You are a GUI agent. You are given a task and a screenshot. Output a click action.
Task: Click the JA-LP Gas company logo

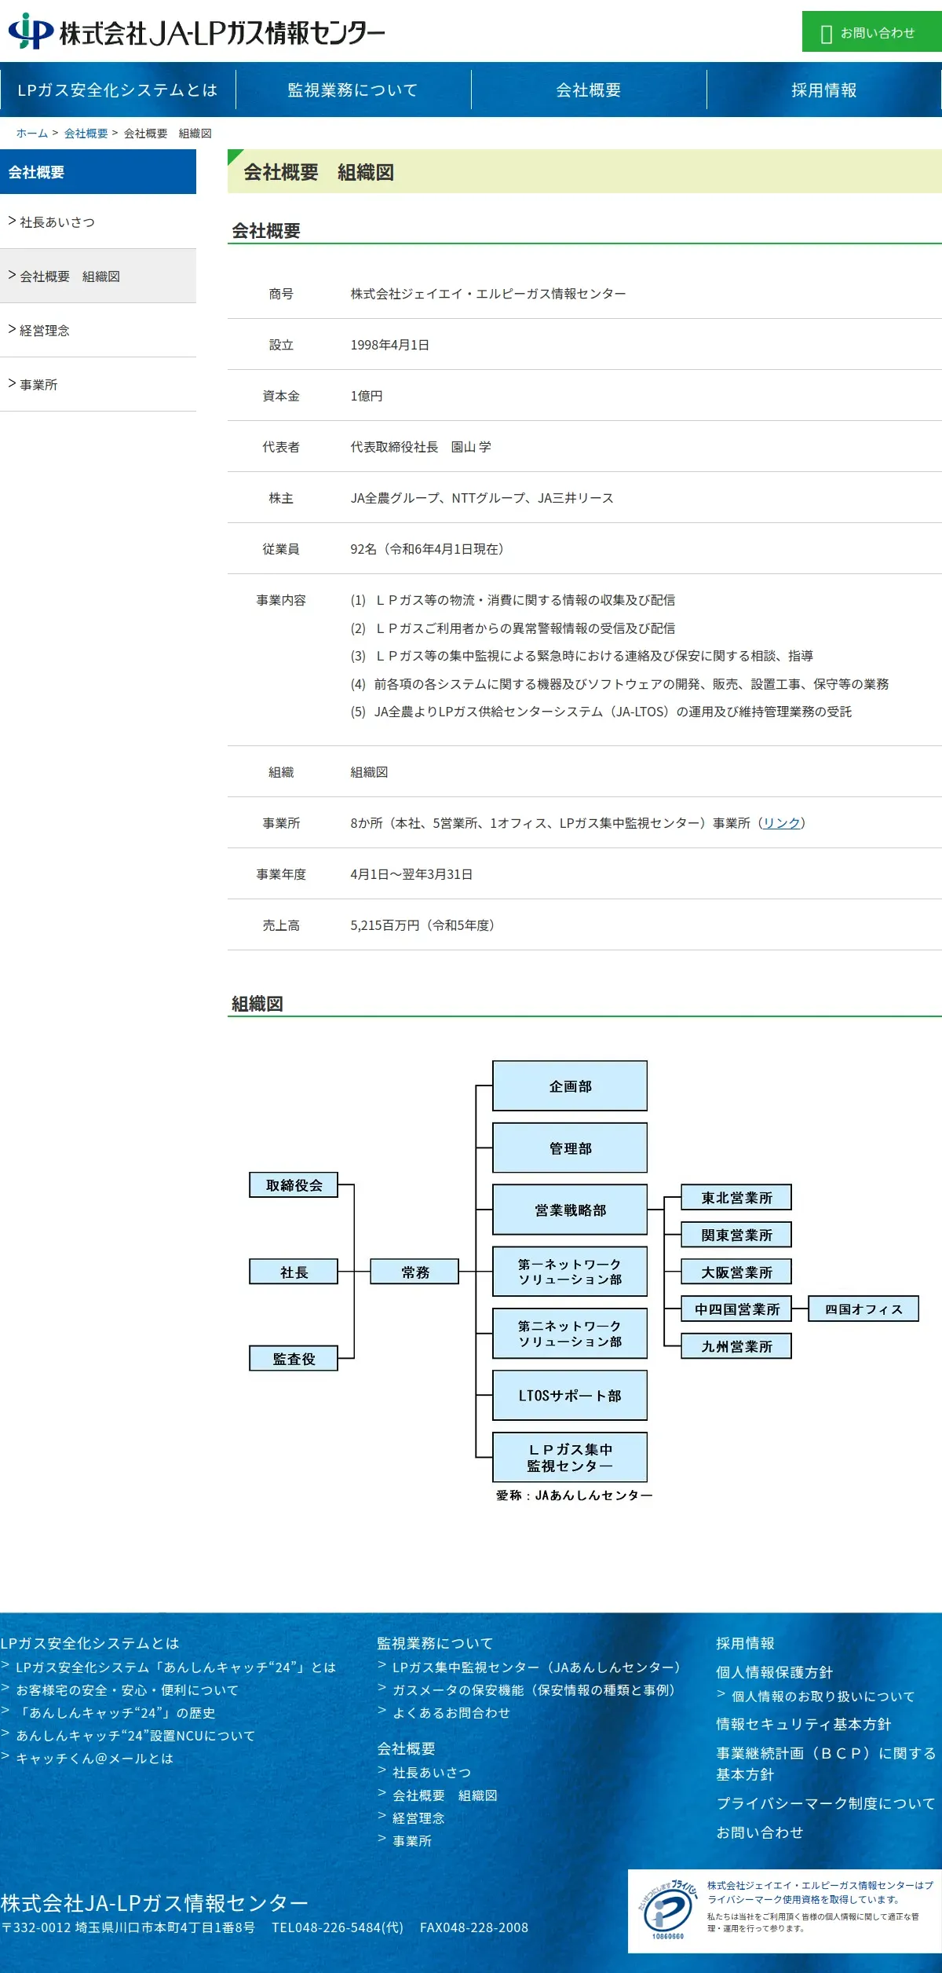(x=196, y=31)
